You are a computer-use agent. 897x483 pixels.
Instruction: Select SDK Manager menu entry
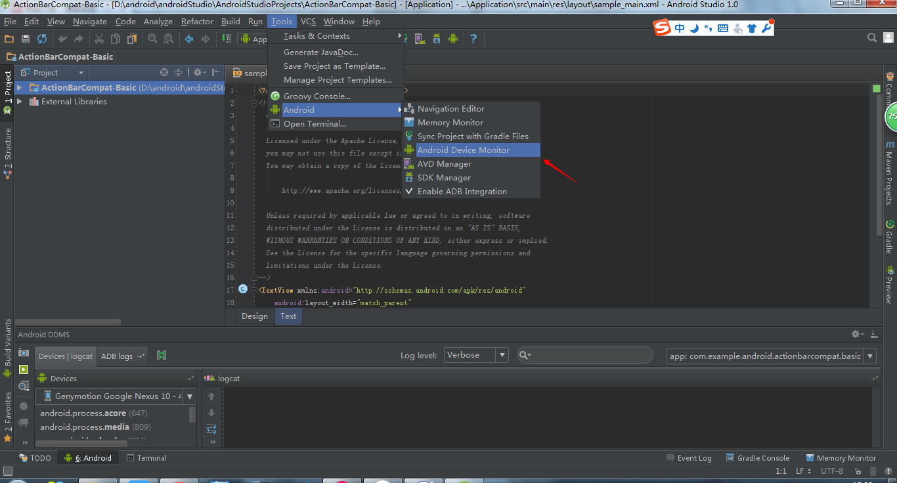(471, 178)
